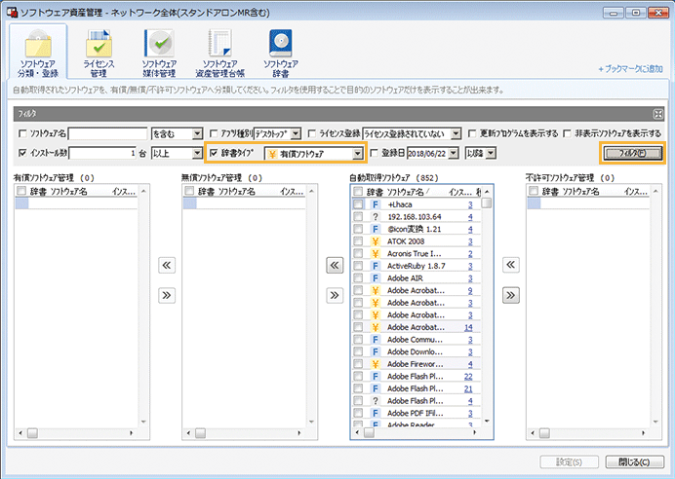Move software right from 無償ソフトウェア管理 list
This screenshot has height=479, width=675.
point(335,295)
